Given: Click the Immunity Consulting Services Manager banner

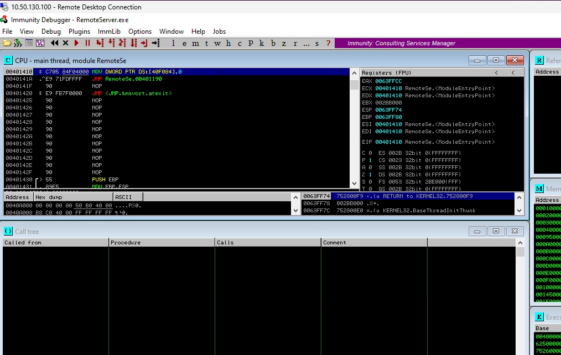Looking at the screenshot, I should coord(402,43).
